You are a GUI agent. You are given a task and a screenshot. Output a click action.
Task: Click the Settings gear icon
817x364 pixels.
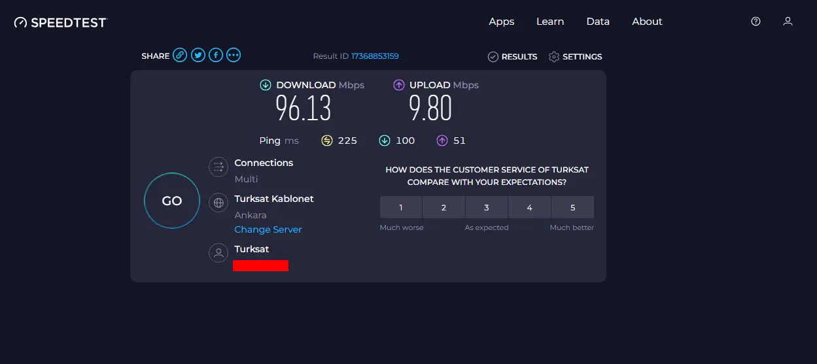click(554, 57)
